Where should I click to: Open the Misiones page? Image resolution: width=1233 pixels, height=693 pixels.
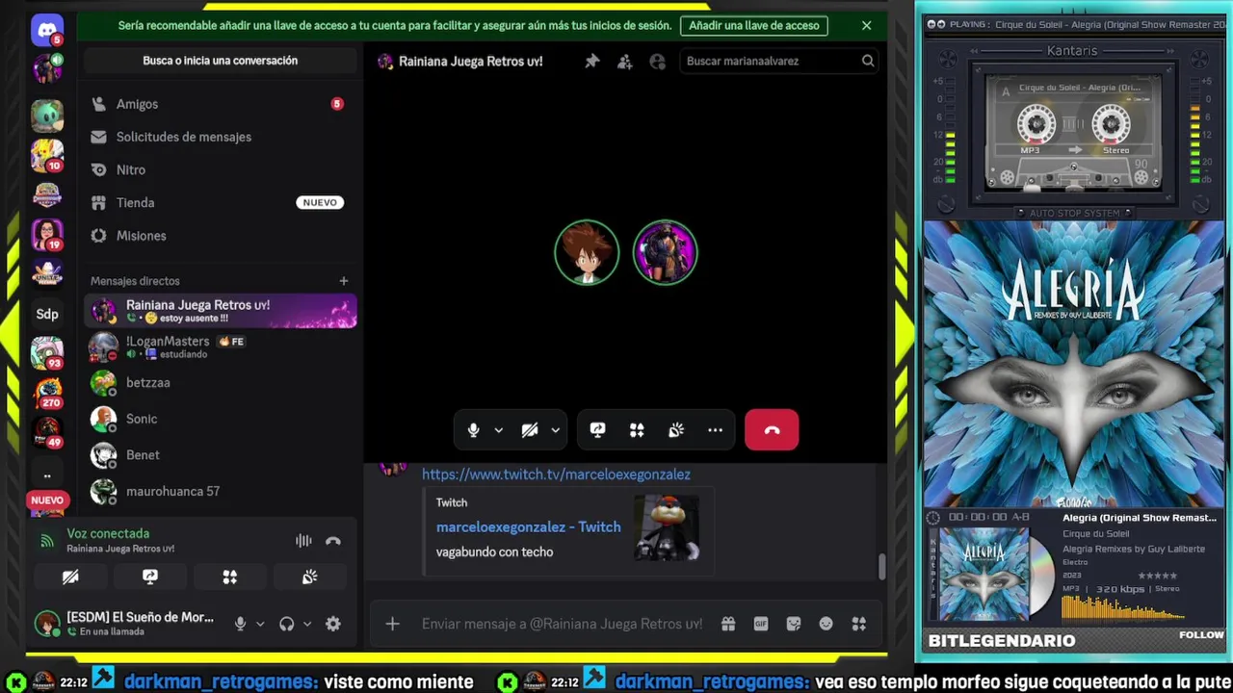coord(220,236)
